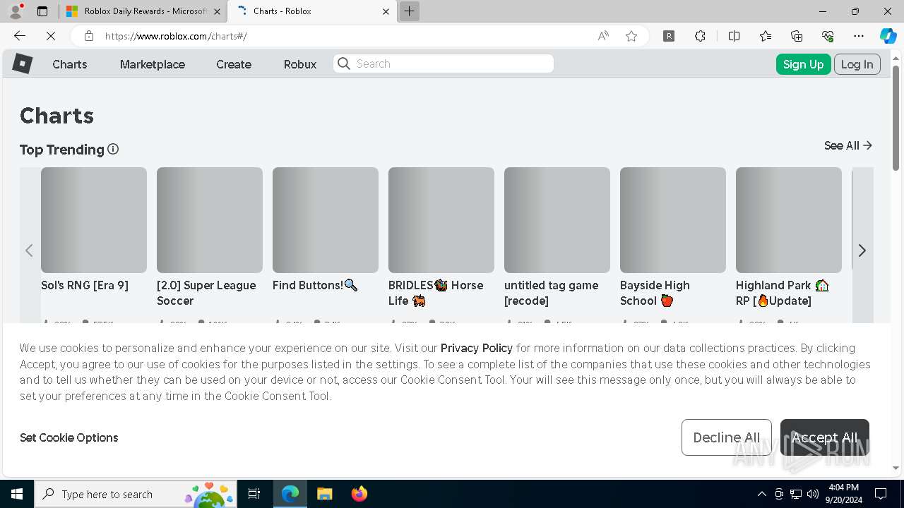Open Tab actions menu icon
904x508 pixels.
click(x=42, y=11)
